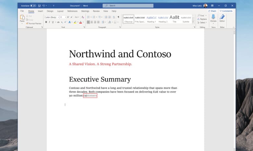Decrease paragraph indent

[106, 17]
